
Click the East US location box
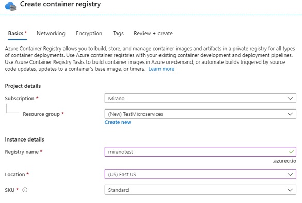point(200,174)
